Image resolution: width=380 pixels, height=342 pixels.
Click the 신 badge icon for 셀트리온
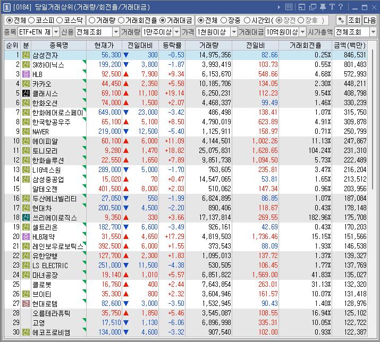pos(26,227)
